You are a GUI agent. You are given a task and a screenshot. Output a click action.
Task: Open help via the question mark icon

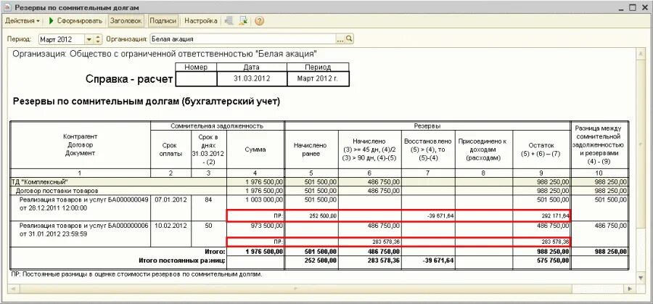coord(259,21)
